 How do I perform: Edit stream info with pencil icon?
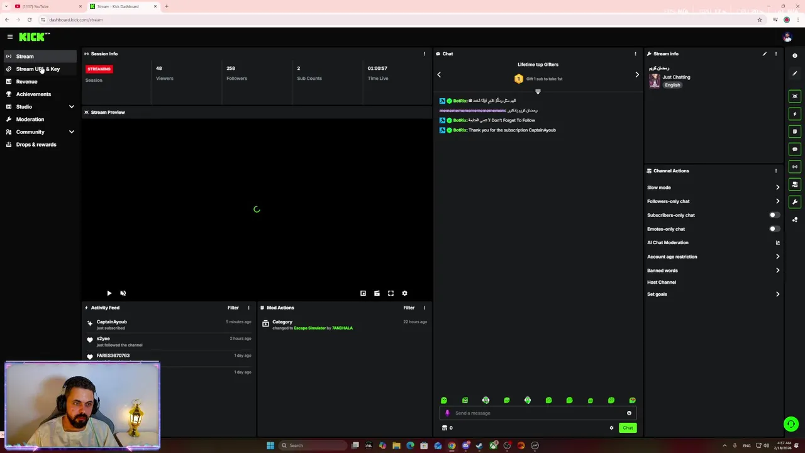(765, 54)
